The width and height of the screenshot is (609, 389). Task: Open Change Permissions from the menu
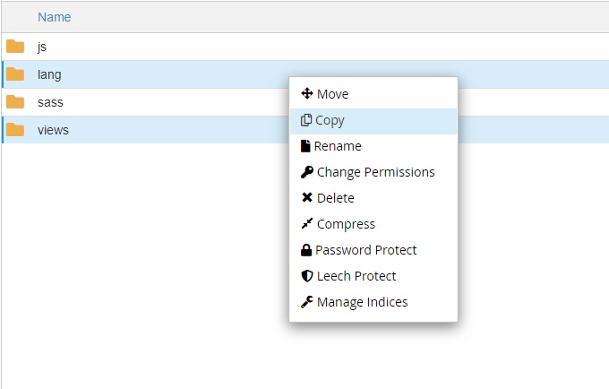pyautogui.click(x=375, y=172)
